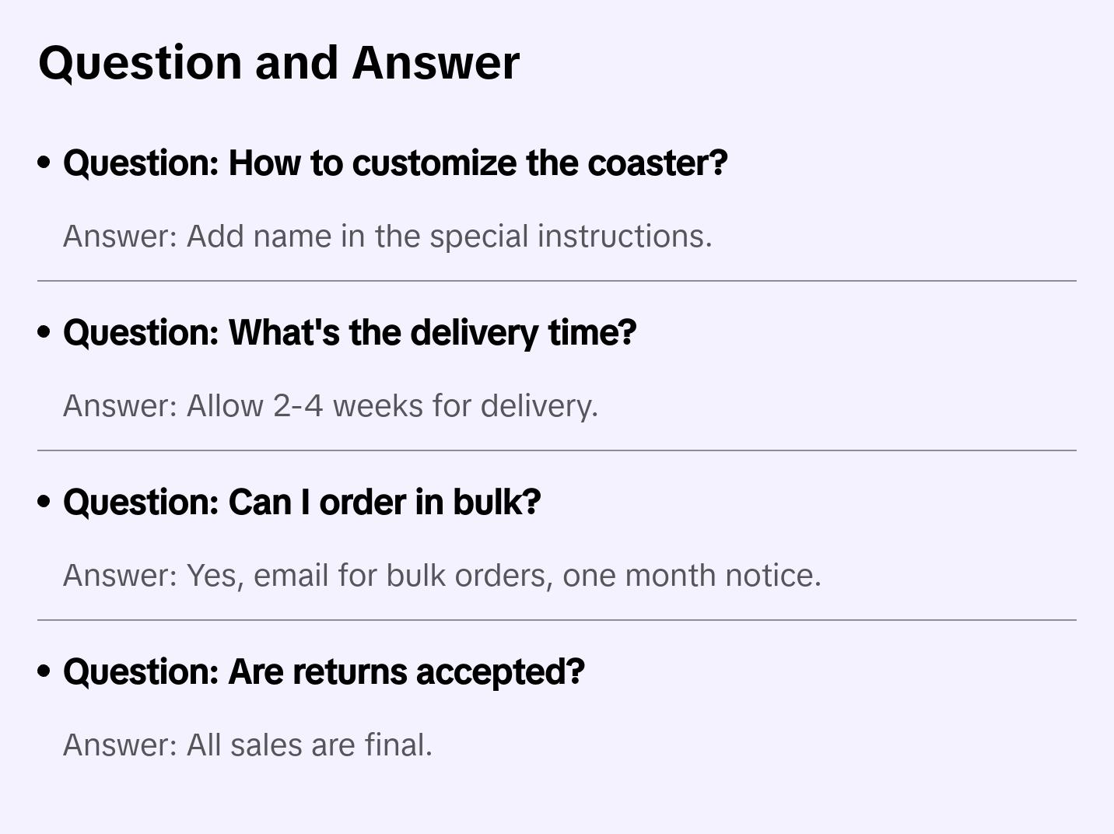Click the bullet before the bulk order question

click(x=44, y=502)
